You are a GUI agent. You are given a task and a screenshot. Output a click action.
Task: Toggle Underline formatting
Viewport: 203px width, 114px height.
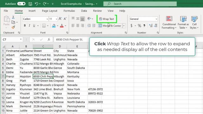(x=34, y=26)
